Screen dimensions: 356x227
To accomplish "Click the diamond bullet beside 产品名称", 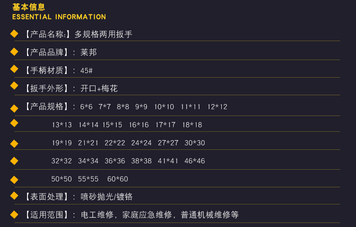I will 14,33.
